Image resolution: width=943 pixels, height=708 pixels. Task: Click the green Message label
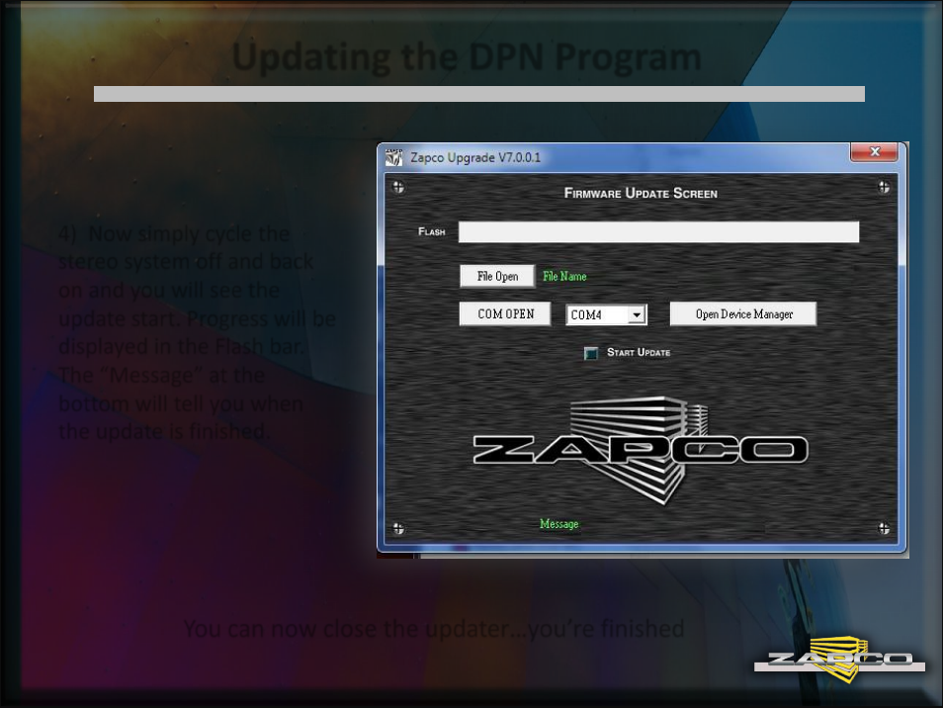(x=558, y=524)
